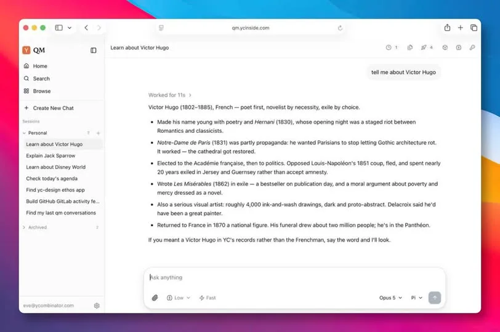Image resolution: width=500 pixels, height=332 pixels.
Task: Open 'Find my last qm conversations' session
Action: point(61,213)
